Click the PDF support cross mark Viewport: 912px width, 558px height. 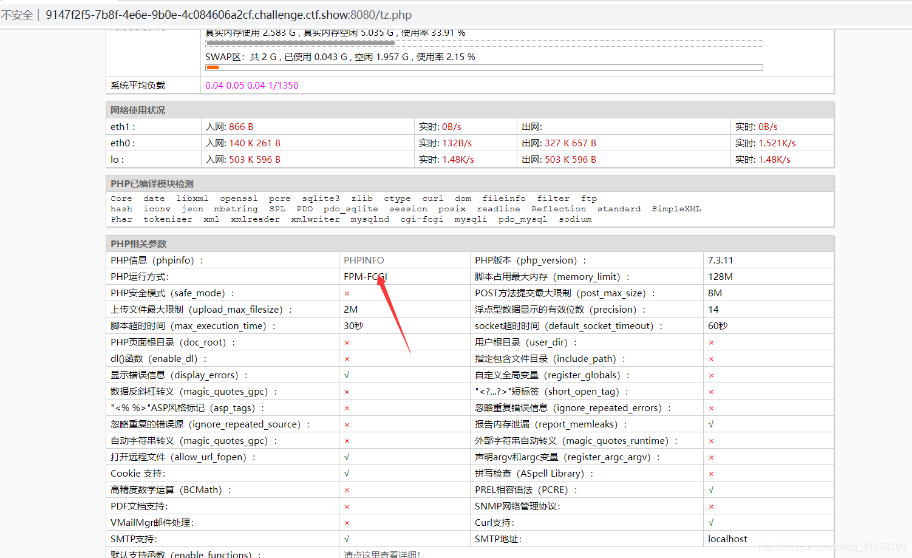coord(347,506)
